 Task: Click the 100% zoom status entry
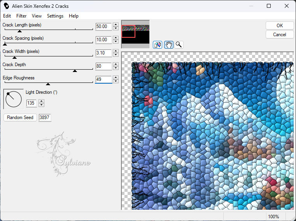[273, 216]
